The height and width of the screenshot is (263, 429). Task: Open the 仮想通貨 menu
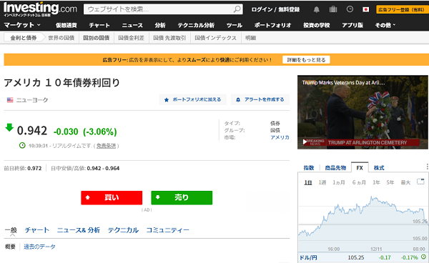click(66, 25)
